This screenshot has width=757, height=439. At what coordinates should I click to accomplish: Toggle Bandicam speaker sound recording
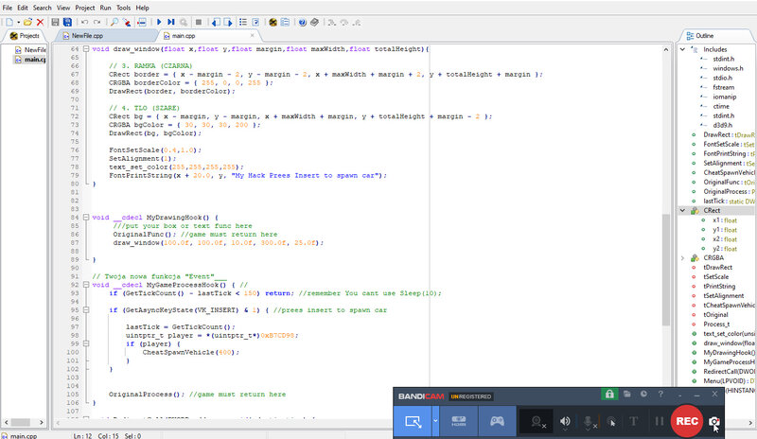[x=566, y=422]
